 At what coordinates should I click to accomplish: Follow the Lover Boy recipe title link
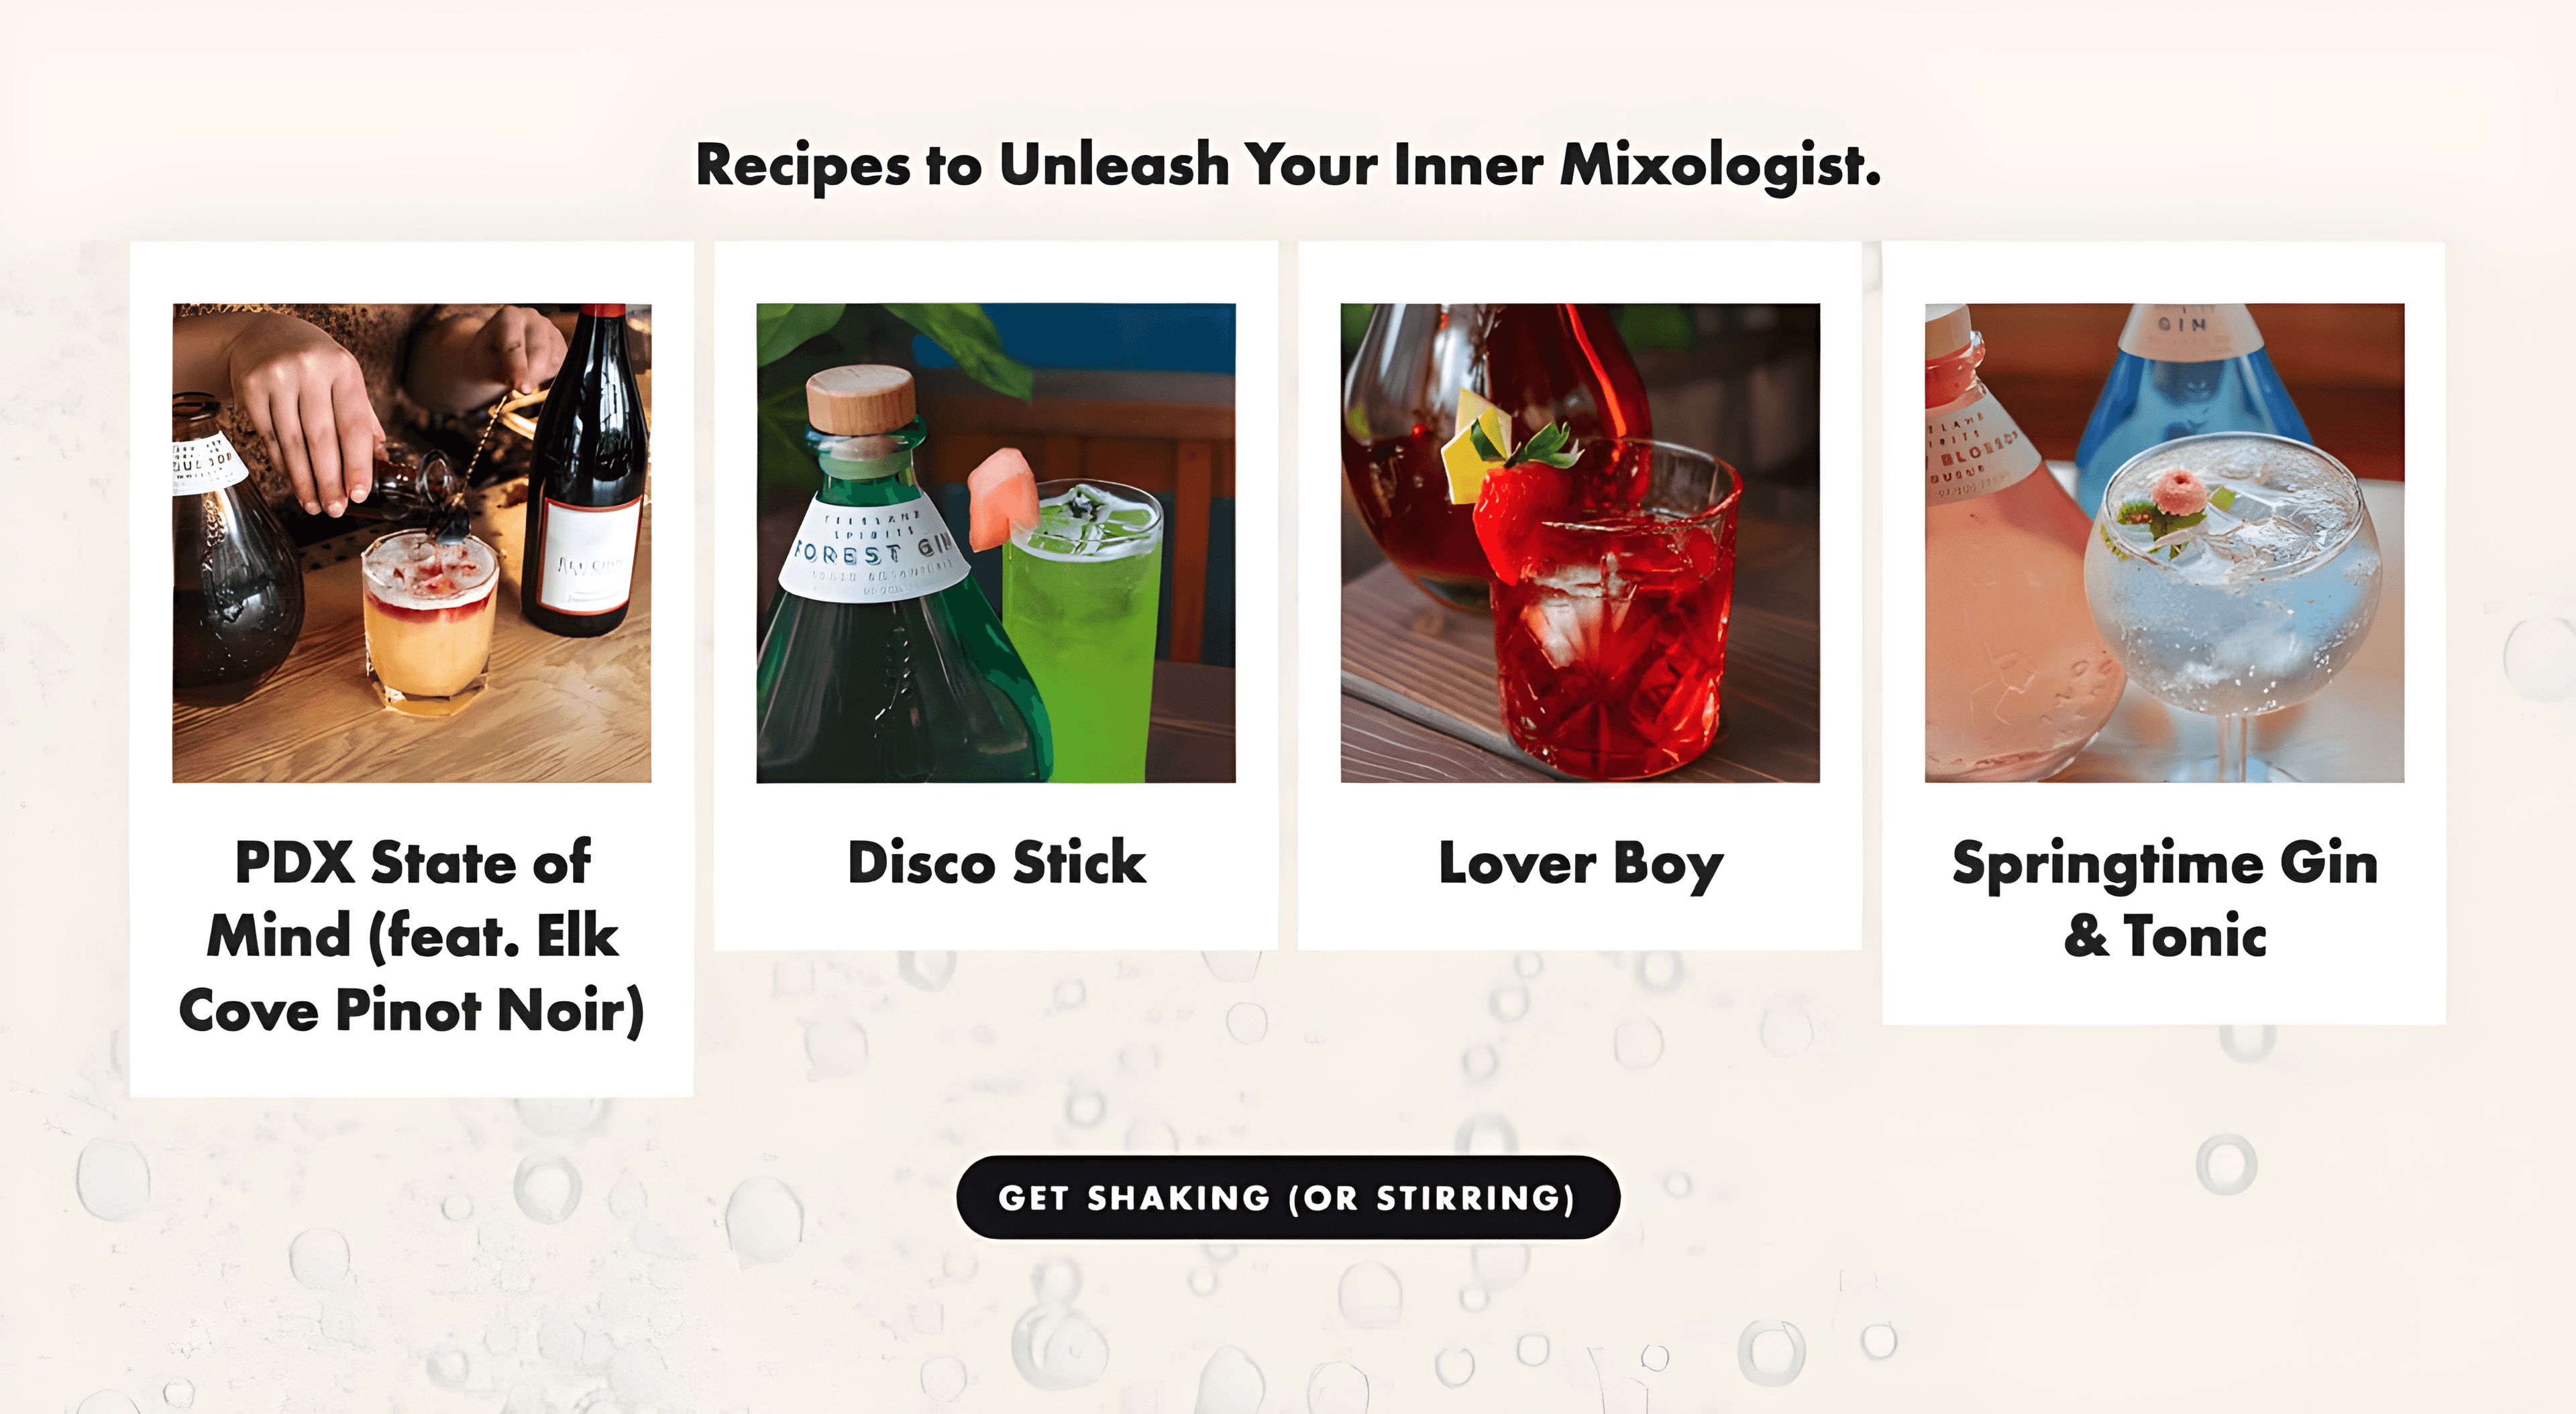[x=1580, y=864]
